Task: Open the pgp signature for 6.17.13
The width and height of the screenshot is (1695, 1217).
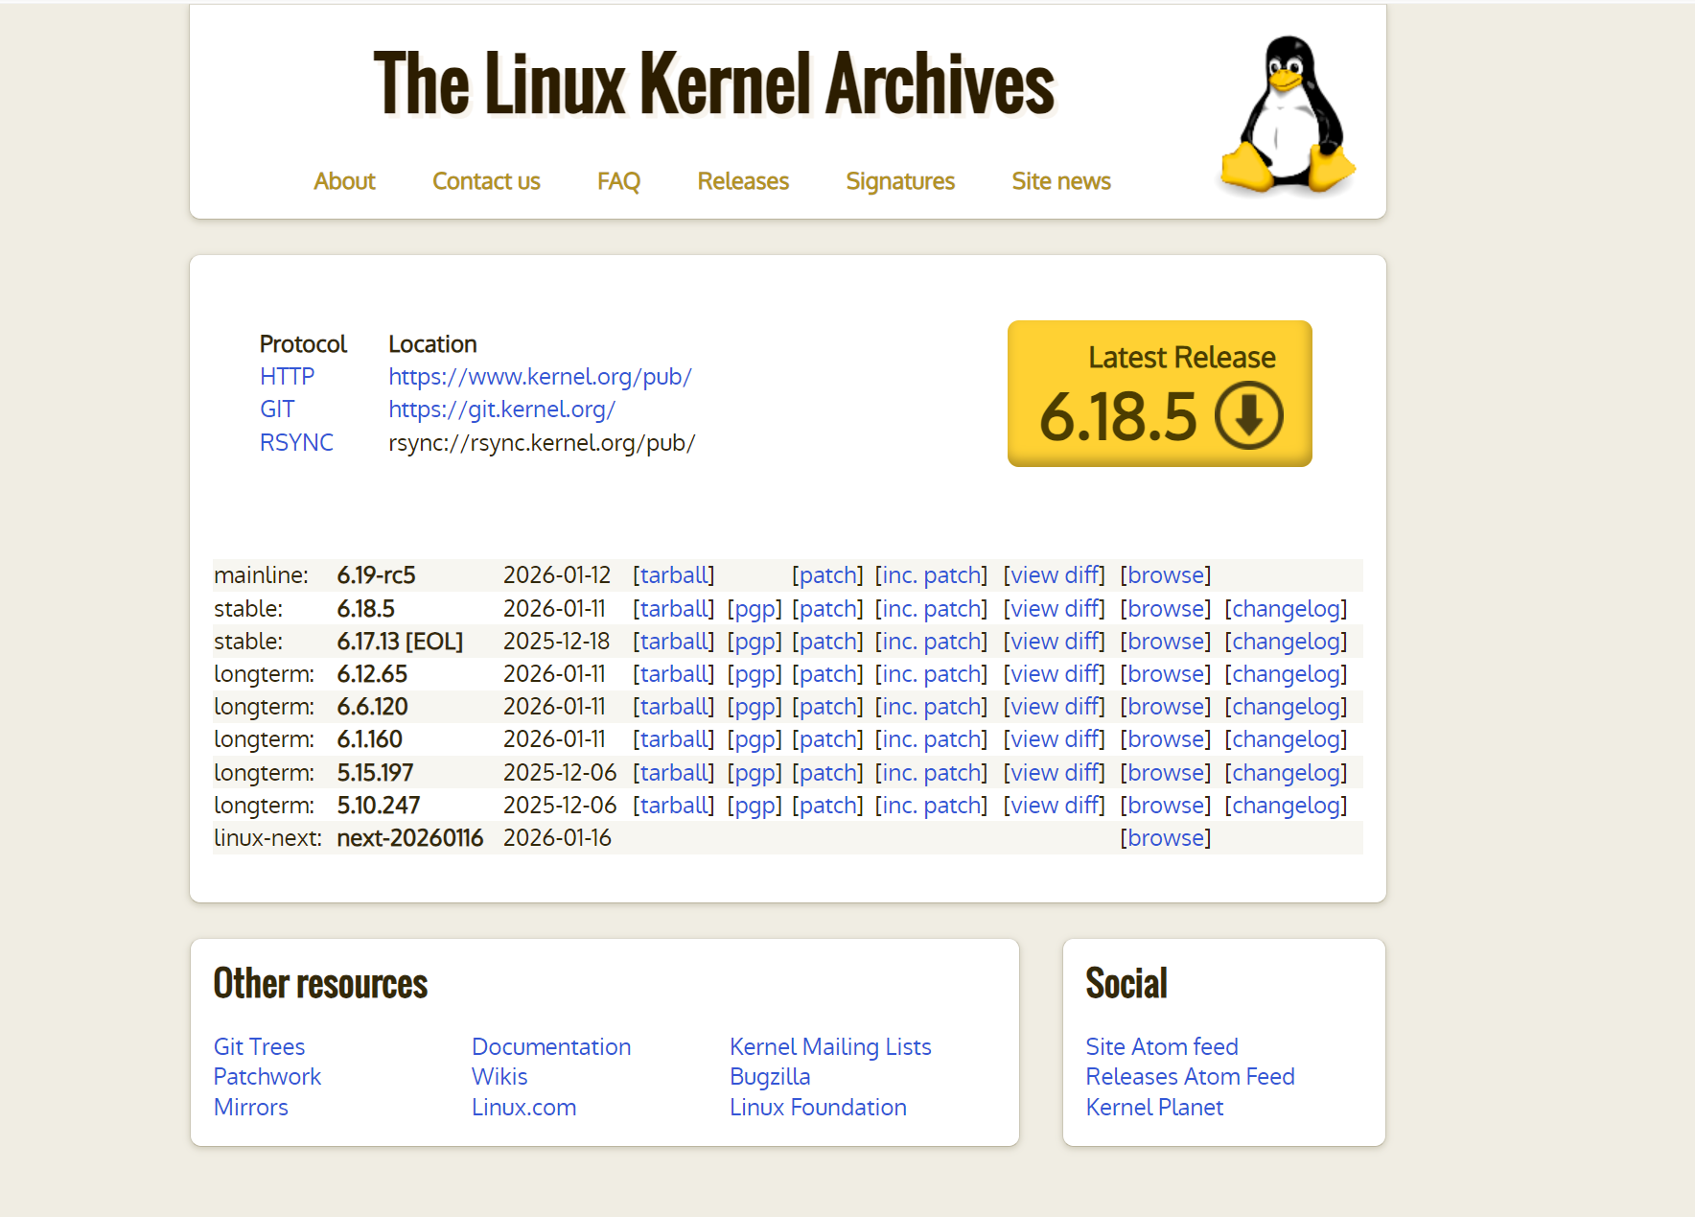Action: (x=755, y=641)
